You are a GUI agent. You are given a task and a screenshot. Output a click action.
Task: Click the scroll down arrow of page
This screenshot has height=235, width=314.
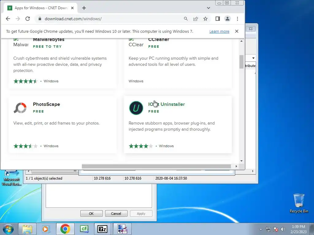241,161
